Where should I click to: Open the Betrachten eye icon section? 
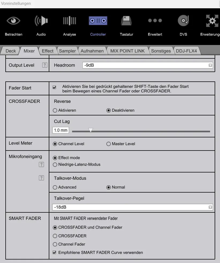point(13,21)
